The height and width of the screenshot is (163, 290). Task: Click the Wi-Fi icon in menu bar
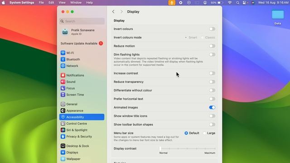click(230, 3)
